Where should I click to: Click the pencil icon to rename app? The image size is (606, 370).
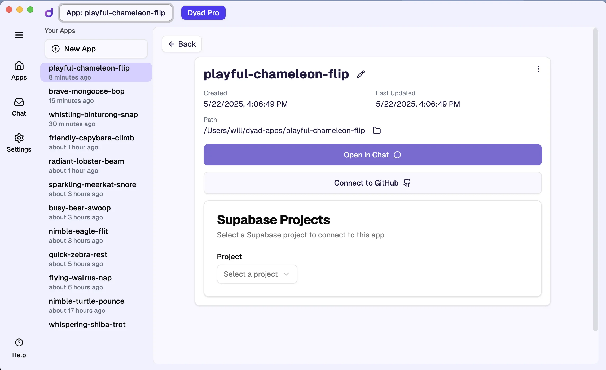(x=361, y=74)
